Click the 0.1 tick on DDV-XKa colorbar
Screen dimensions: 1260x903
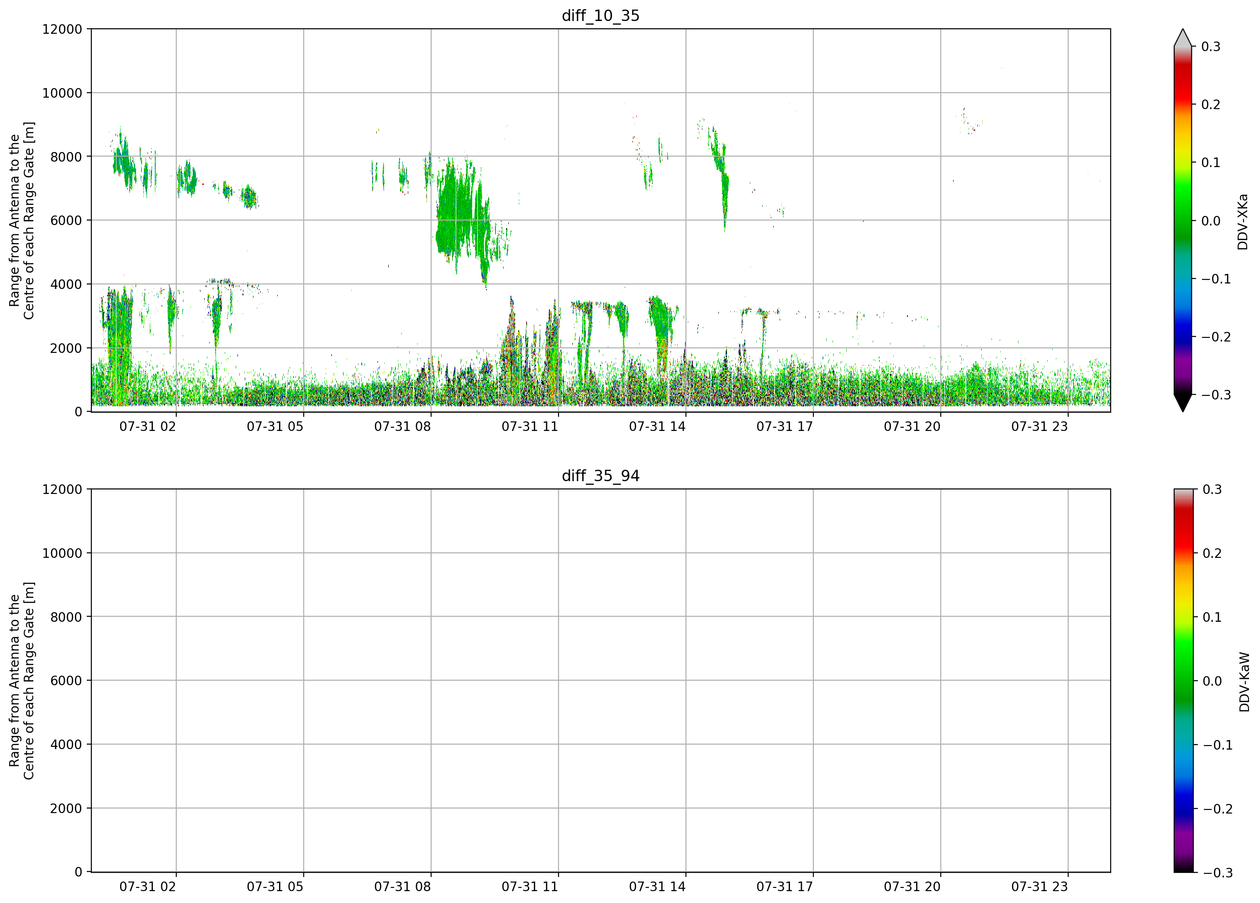[1211, 163]
